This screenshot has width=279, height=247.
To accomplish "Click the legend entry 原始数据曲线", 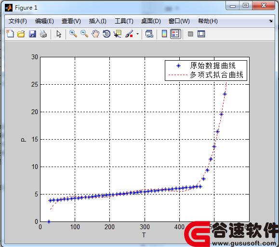I will 213,65.
